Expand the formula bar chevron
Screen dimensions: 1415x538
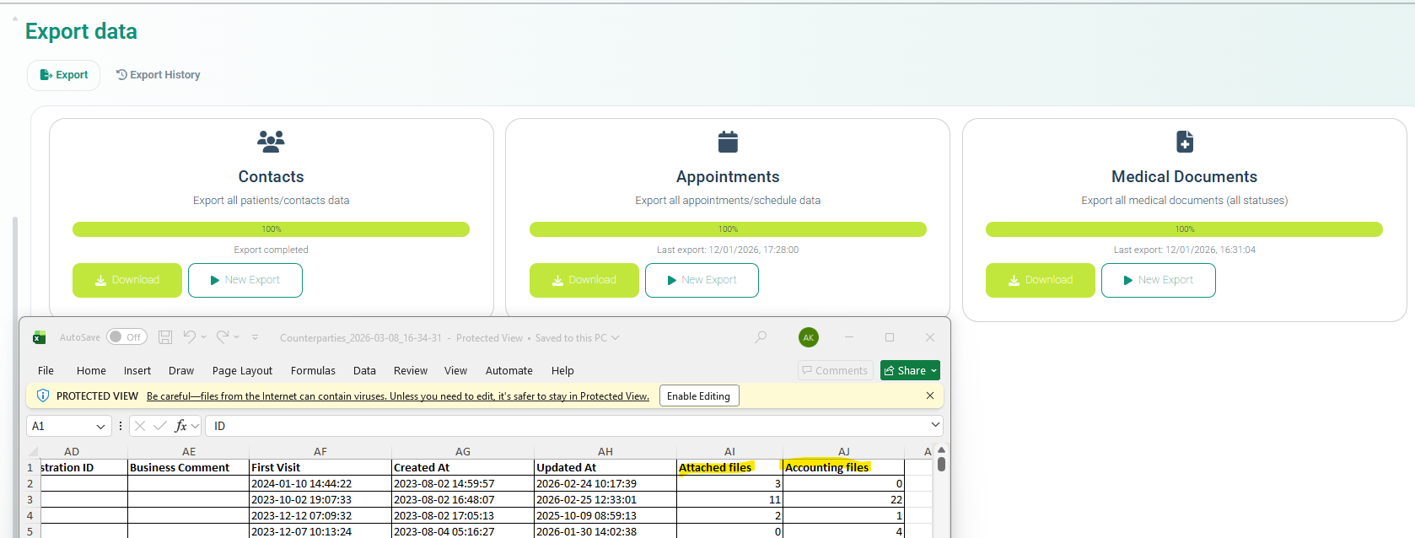click(935, 425)
